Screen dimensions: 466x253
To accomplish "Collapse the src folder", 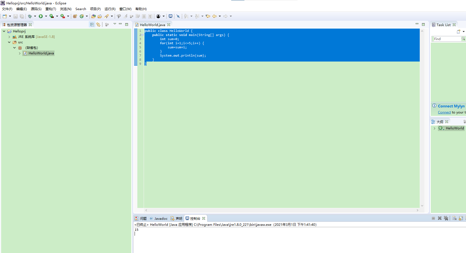I will click(9, 42).
